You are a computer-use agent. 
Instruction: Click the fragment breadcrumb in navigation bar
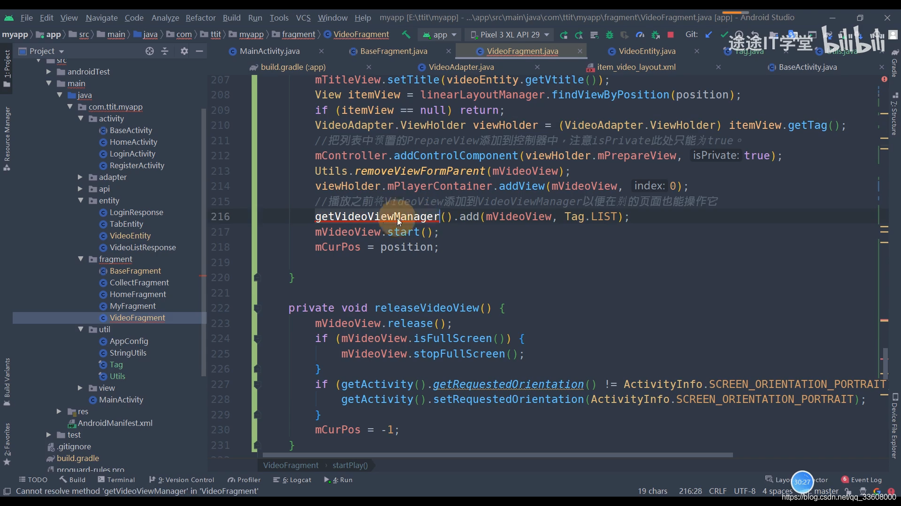click(x=293, y=35)
